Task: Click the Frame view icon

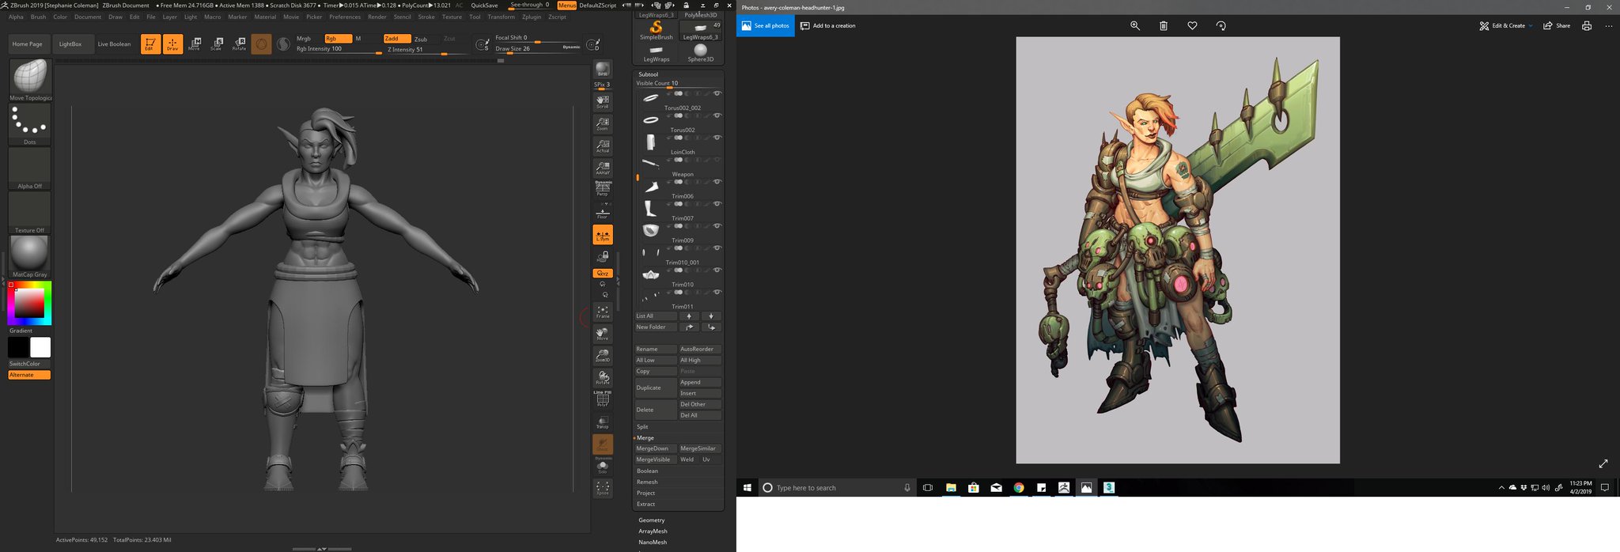Action: pos(603,312)
